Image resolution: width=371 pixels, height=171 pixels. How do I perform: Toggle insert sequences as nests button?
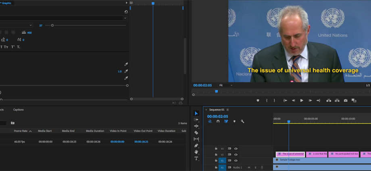pos(210,122)
